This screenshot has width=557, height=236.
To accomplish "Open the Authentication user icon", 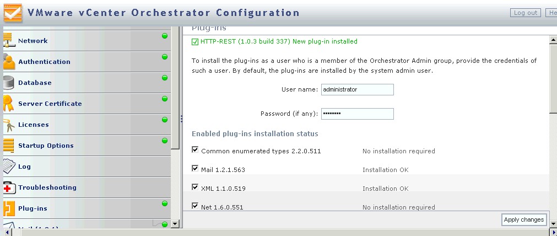I will tap(9, 62).
